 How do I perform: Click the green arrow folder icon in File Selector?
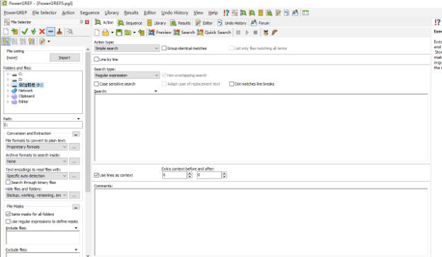[x=15, y=32]
